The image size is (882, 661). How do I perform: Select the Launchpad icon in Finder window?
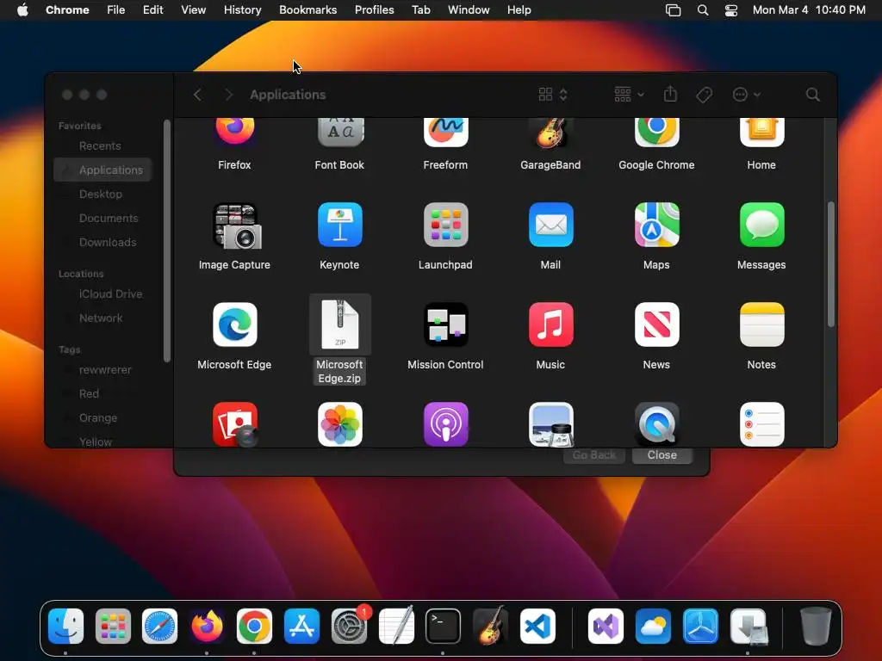click(x=445, y=225)
